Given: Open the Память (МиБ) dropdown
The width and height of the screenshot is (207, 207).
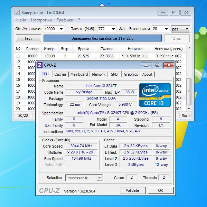Looking at the screenshot, I should pyautogui.click(x=113, y=29).
